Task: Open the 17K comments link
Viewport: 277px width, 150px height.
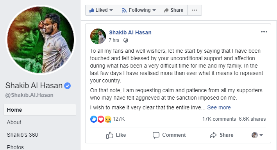Action: tap(219, 119)
